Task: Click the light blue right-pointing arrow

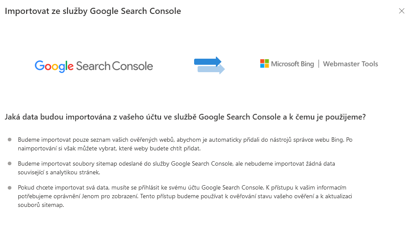Action: click(x=212, y=69)
